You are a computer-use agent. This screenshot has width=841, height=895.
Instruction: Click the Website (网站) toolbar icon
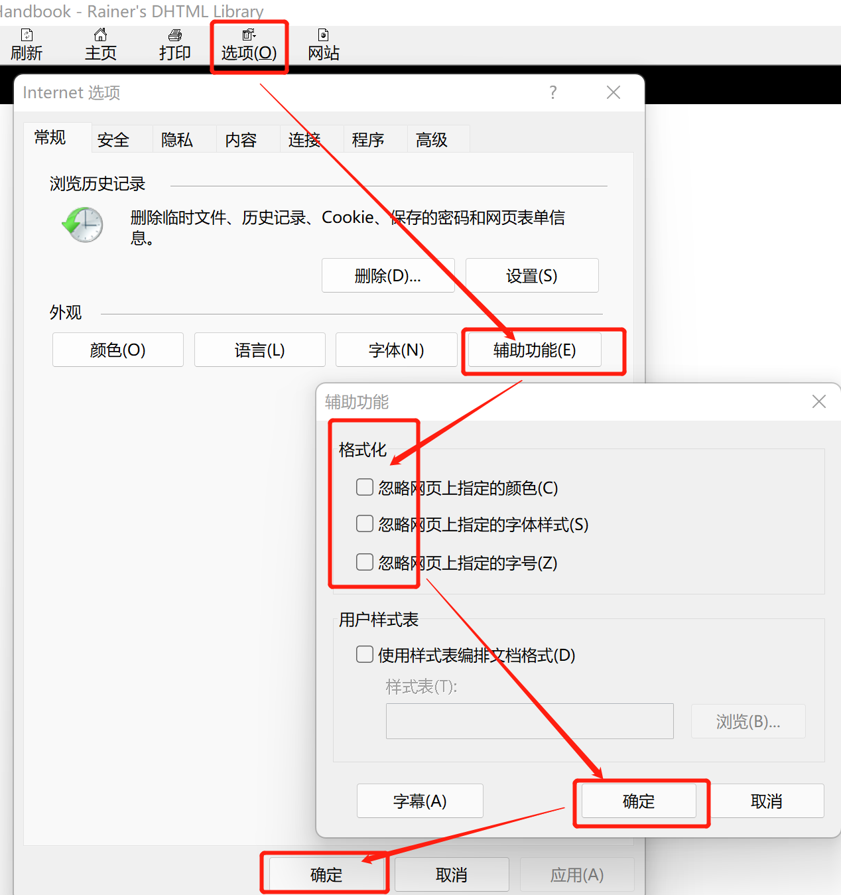point(324,35)
